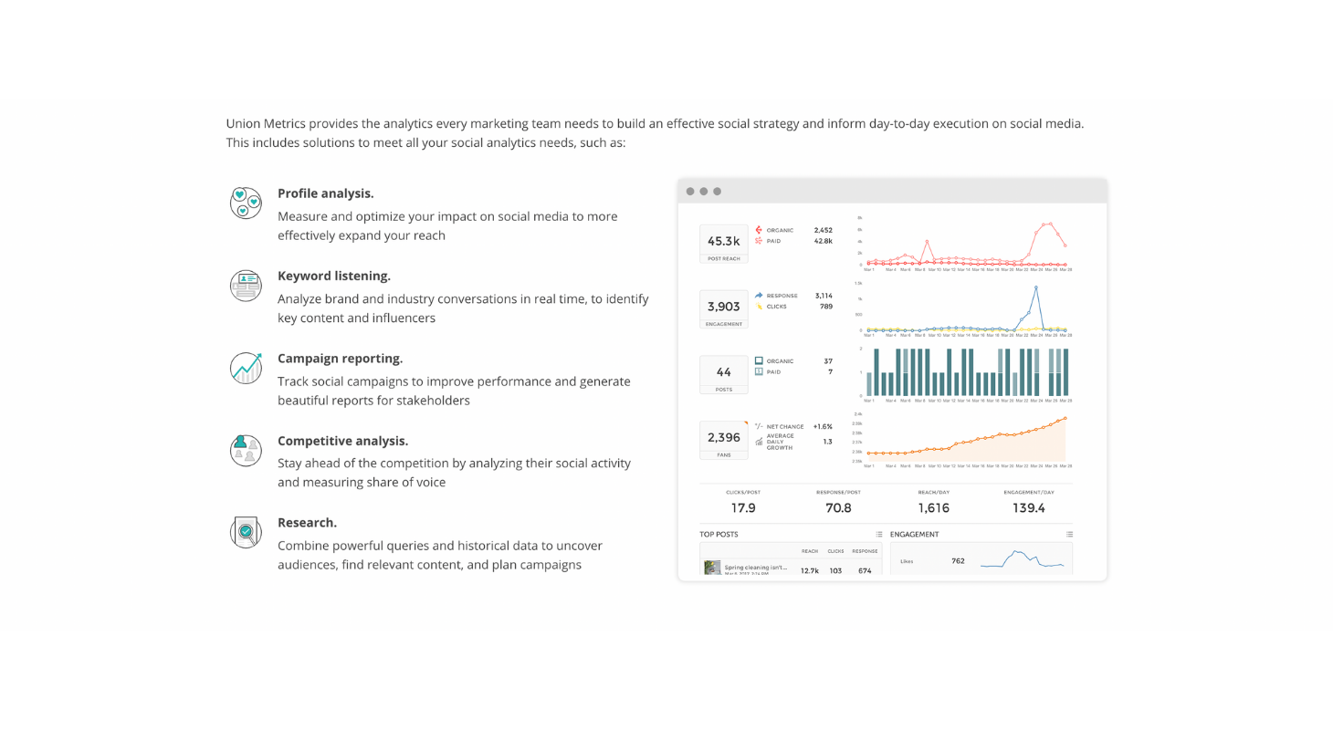Select the Keyword listening heading
Screen dimensions: 1333x730
pyautogui.click(x=334, y=276)
